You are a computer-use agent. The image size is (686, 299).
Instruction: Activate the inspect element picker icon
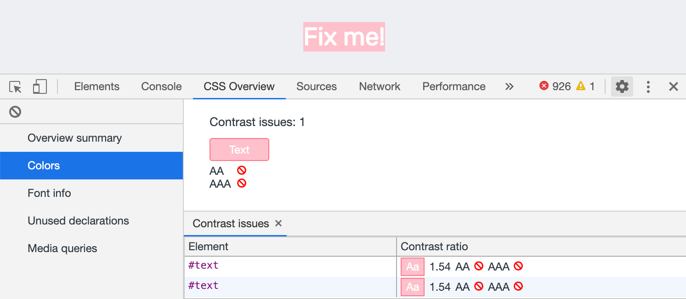point(15,86)
